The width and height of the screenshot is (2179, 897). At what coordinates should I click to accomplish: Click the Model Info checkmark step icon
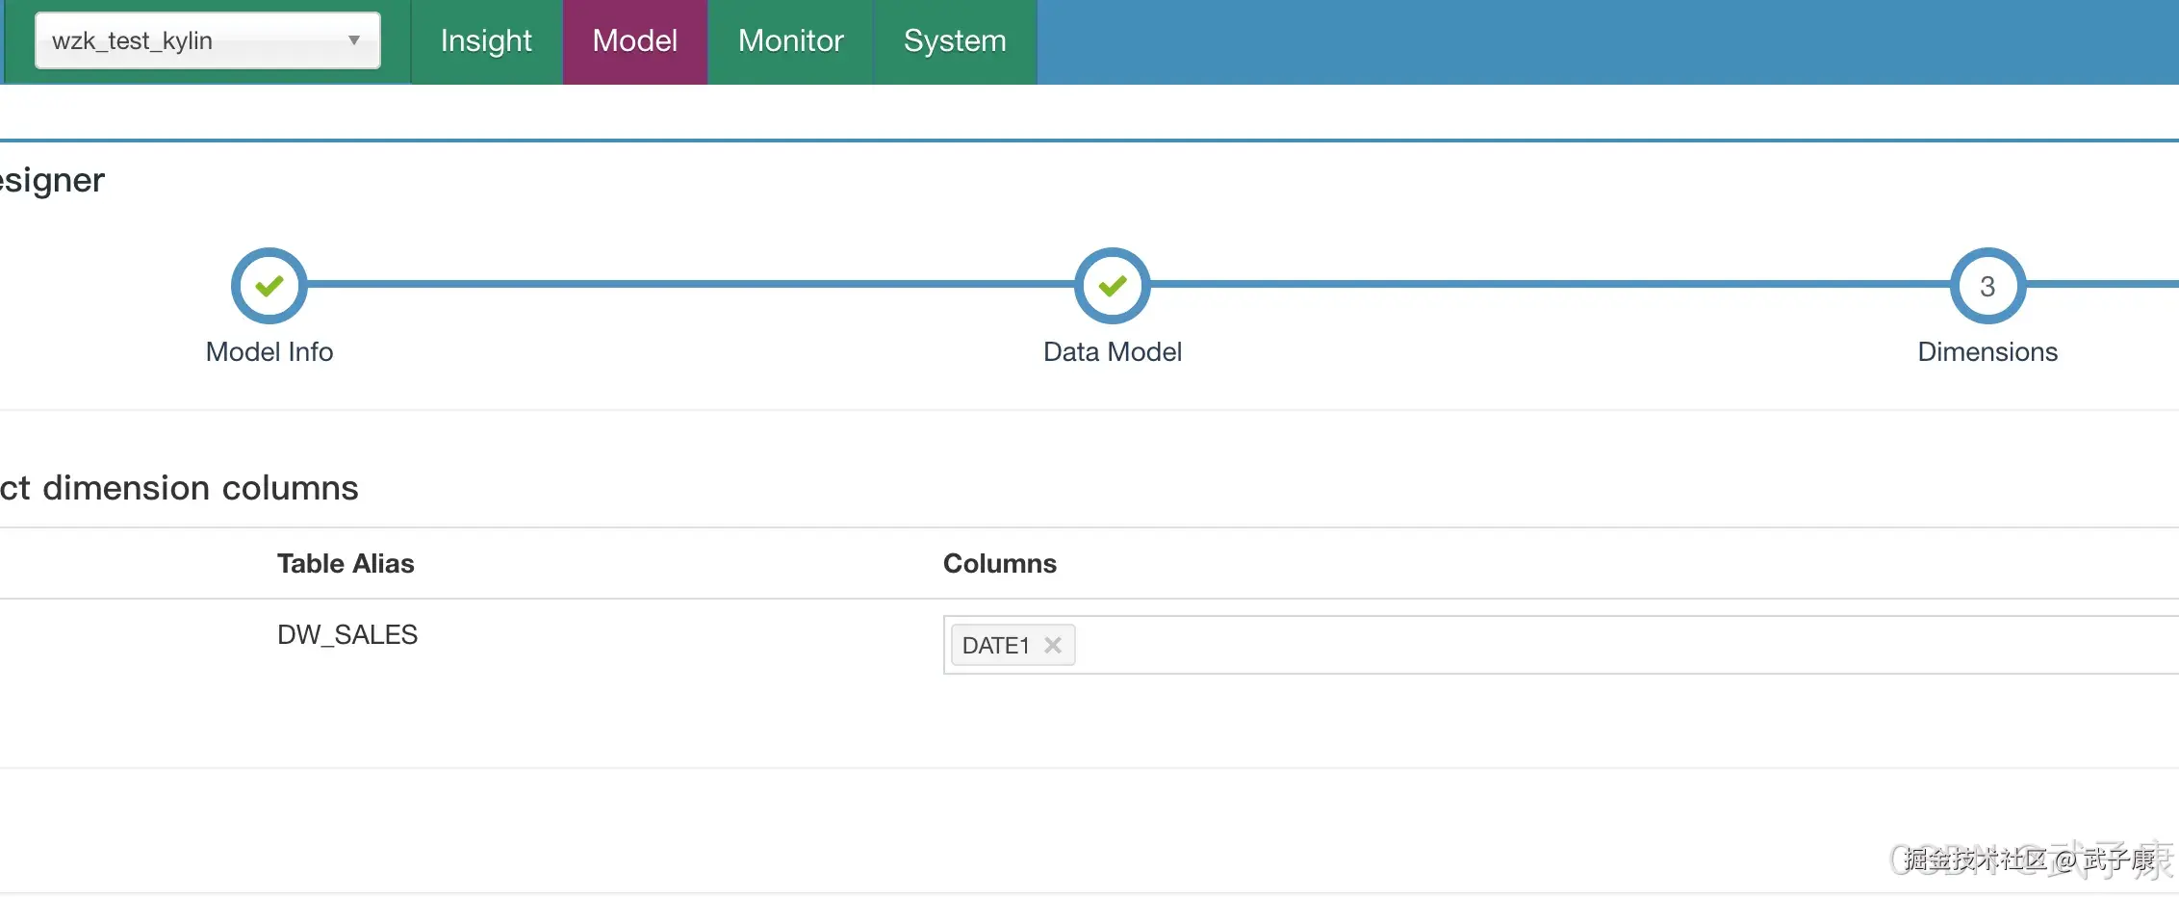tap(269, 286)
